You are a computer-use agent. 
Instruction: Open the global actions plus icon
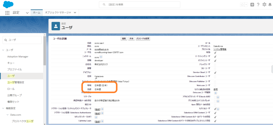[252, 5]
